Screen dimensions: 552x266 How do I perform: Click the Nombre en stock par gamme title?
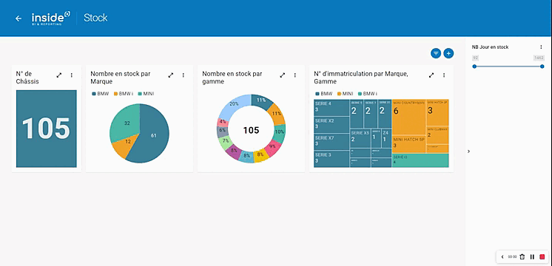pyautogui.click(x=232, y=78)
